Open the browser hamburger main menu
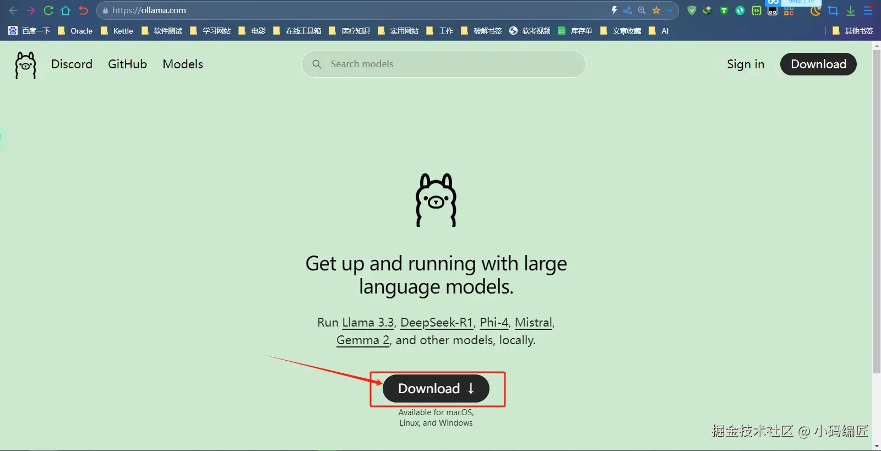881x451 pixels. [868, 10]
